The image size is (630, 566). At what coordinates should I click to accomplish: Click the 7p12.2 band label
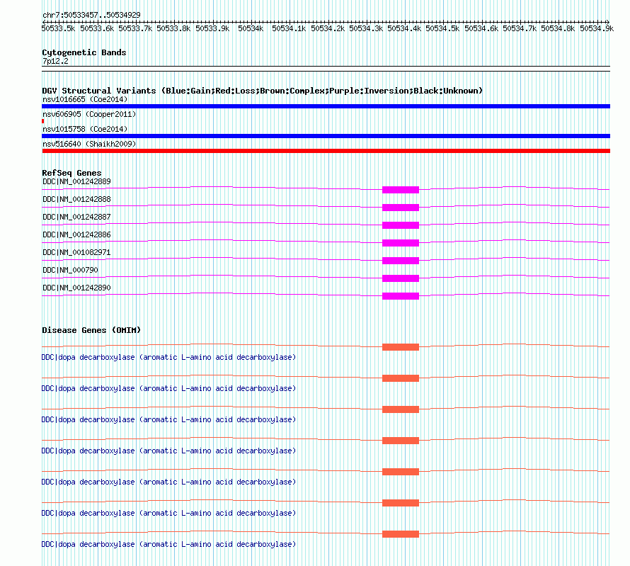(55, 61)
